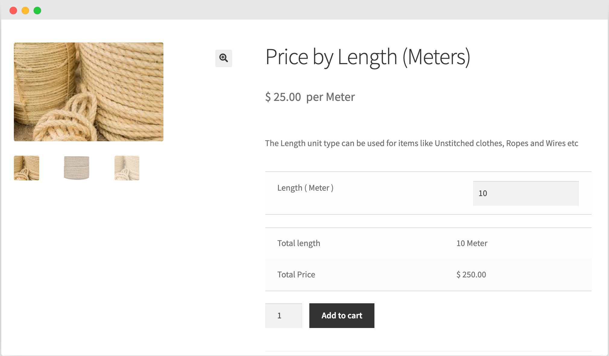Click the quantity input showing 1
Screen dimensions: 609x356
(283, 315)
